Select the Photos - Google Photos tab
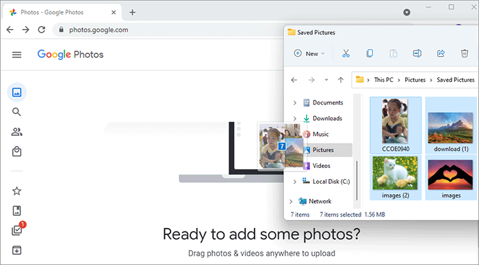 pos(62,12)
